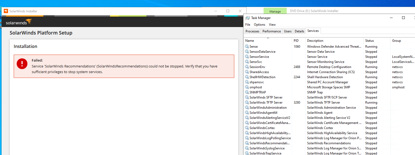The image size is (415, 155).
Task: Sort services by the Description column header
Action: pyautogui.click(x=335, y=41)
